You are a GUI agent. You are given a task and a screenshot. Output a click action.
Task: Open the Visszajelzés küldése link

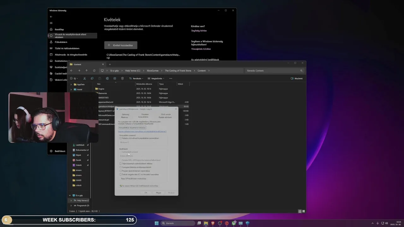coord(201,49)
